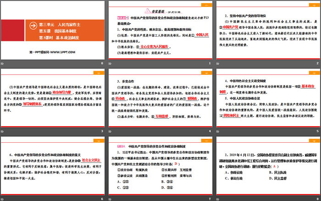This screenshot has height=201, width=321.
Task: Click the slide number label 4
Action: (x=210, y=131)
